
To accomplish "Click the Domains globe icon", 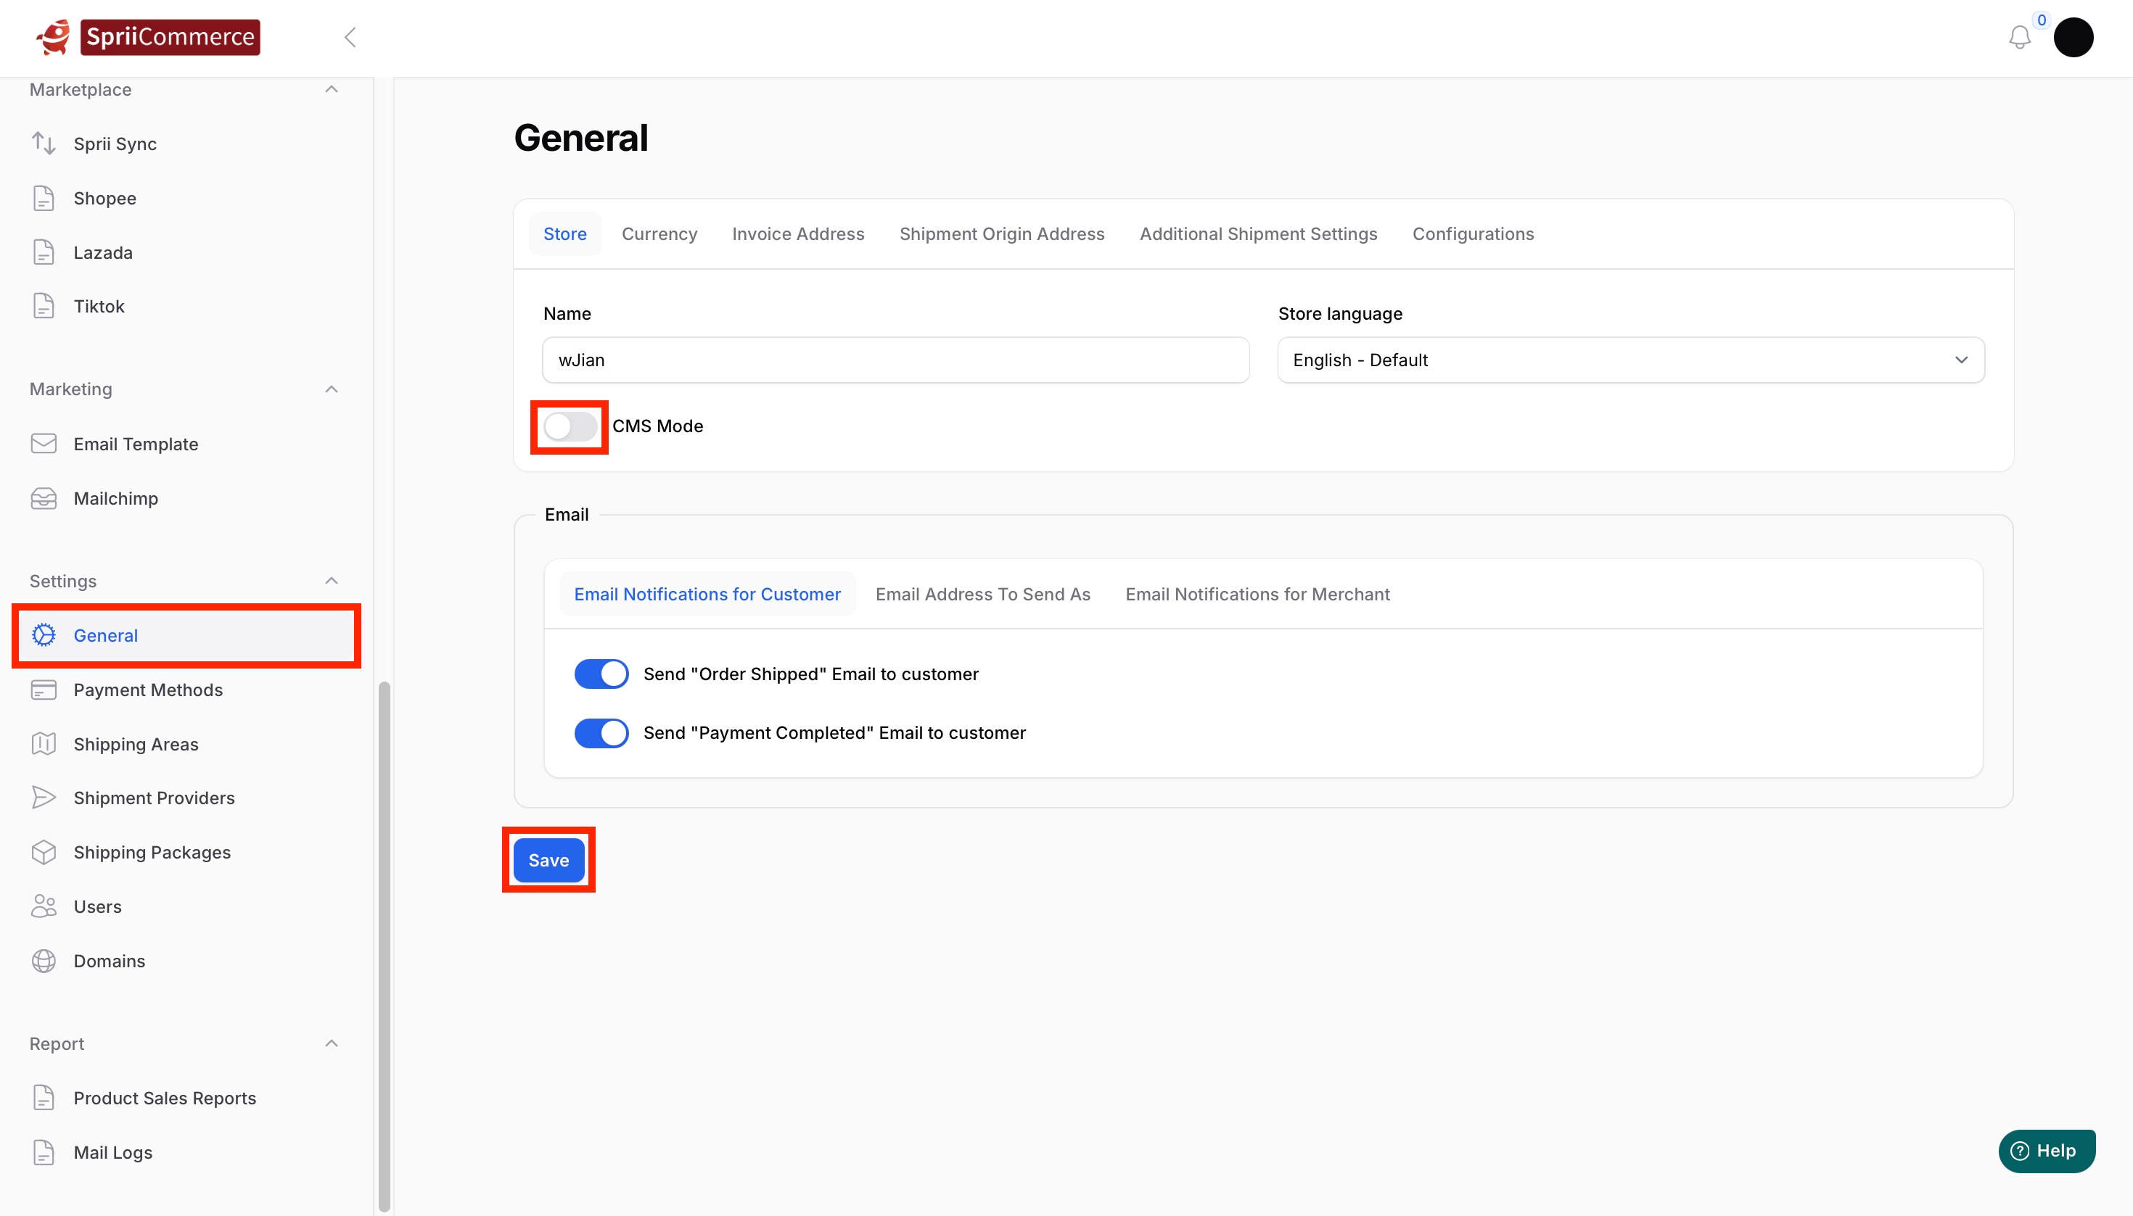I will pos(44,961).
